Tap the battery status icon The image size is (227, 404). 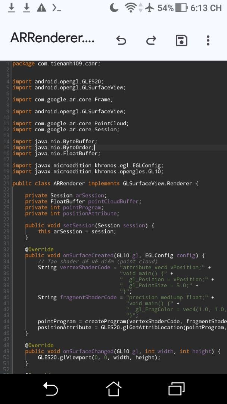(x=181, y=8)
